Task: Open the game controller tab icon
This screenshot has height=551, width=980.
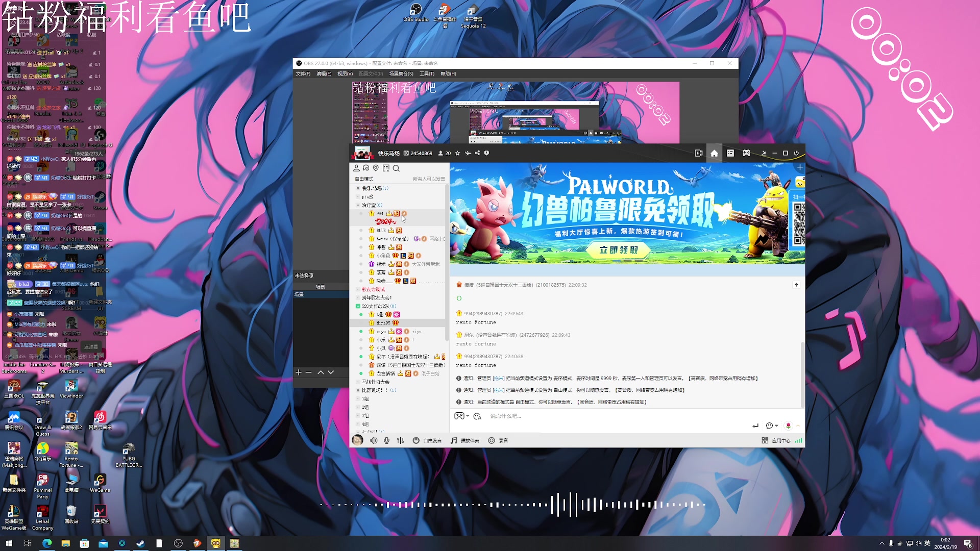Action: point(746,153)
